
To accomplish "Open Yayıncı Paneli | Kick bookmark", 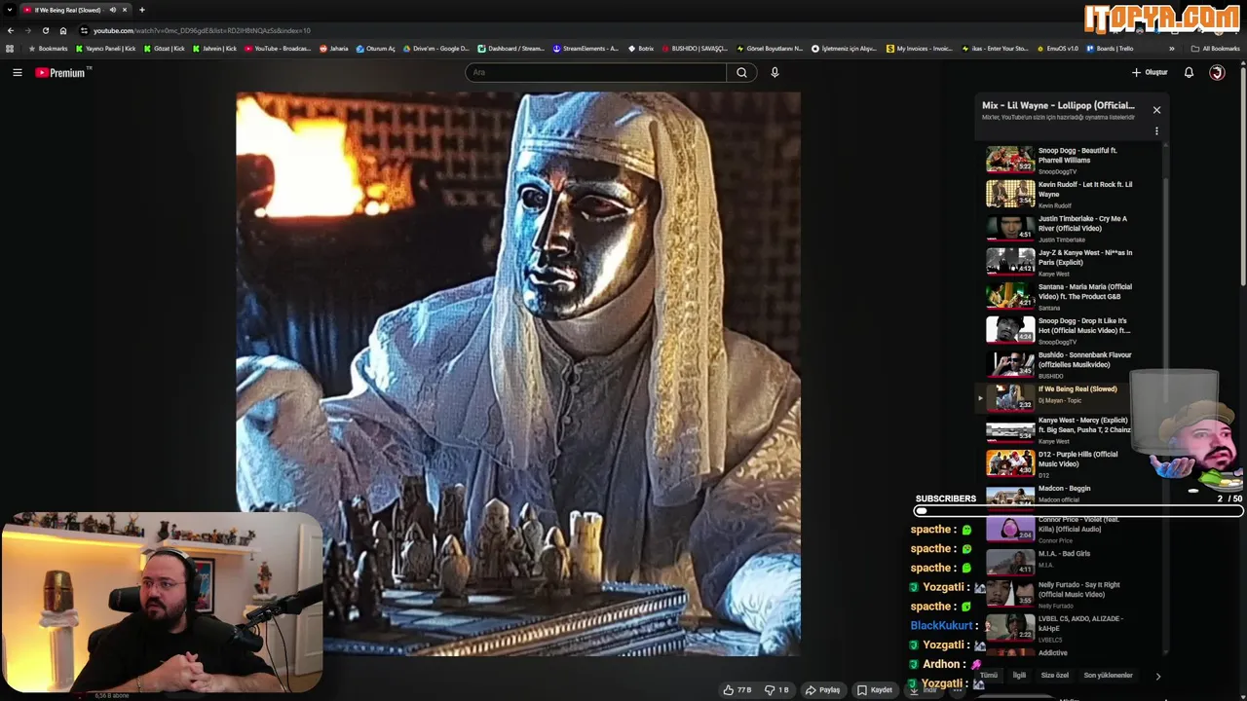I will [x=107, y=49].
